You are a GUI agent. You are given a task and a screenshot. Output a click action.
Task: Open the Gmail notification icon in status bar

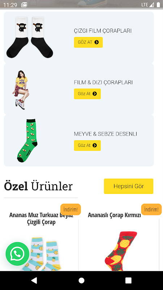[x=24, y=5]
